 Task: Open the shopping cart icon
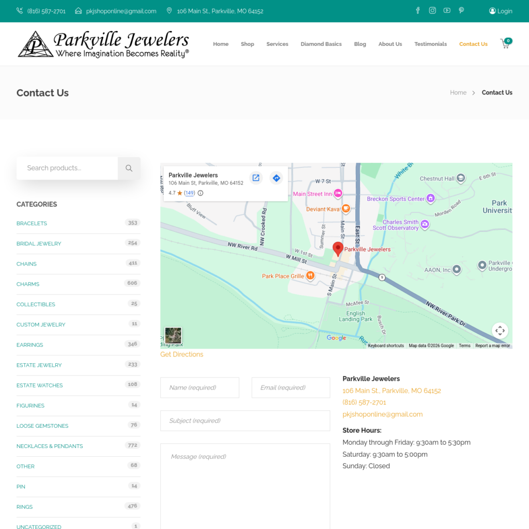505,44
